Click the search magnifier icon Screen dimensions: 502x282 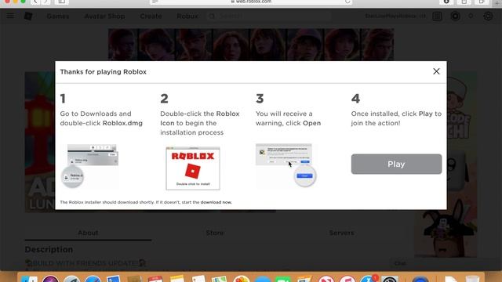(212, 16)
